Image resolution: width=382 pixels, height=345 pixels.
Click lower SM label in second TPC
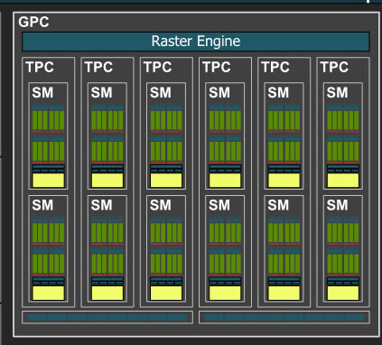point(102,205)
